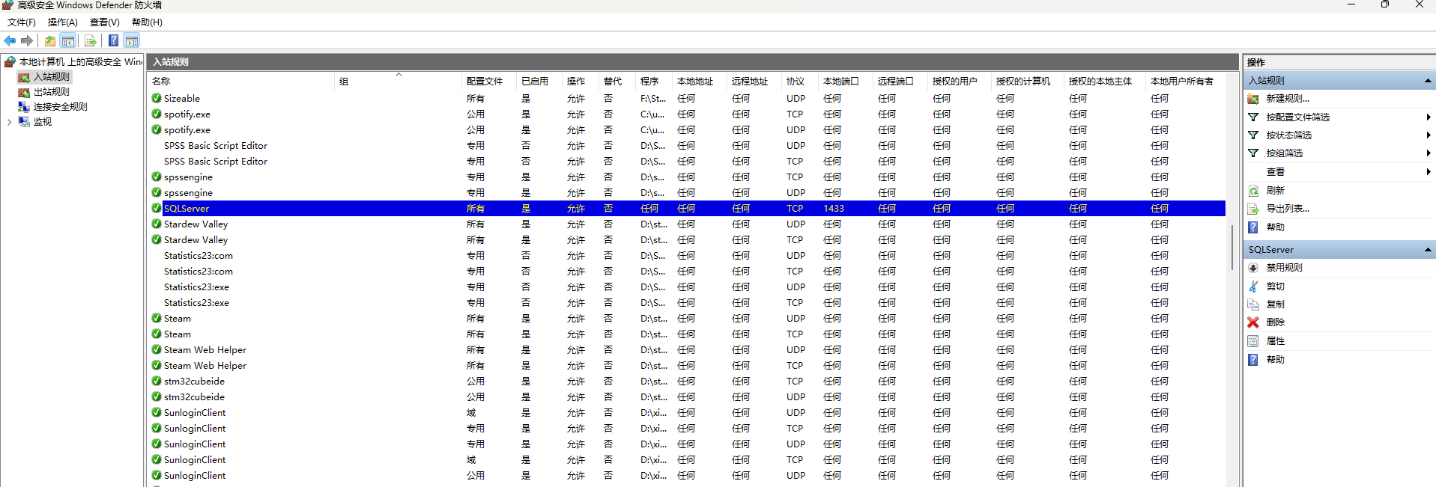This screenshot has width=1436, height=487.
Task: Click the blue Back arrow in toolbar
Action: tap(10, 40)
